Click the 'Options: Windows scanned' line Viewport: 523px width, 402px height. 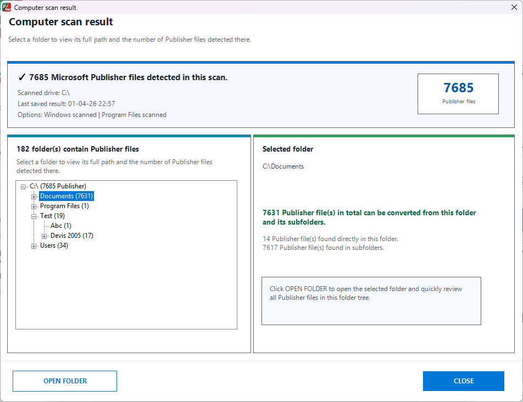[x=92, y=115]
